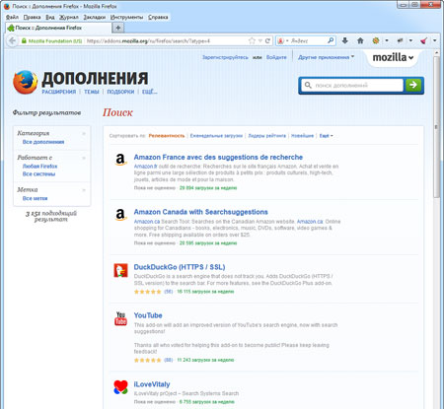Click the vertical page scrollbar thumb

tap(436, 126)
